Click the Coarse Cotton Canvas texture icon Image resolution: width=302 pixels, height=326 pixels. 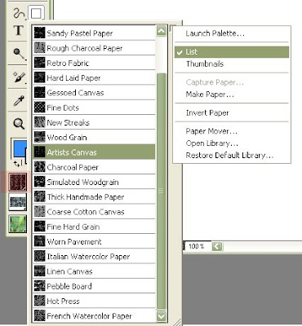tap(39, 212)
